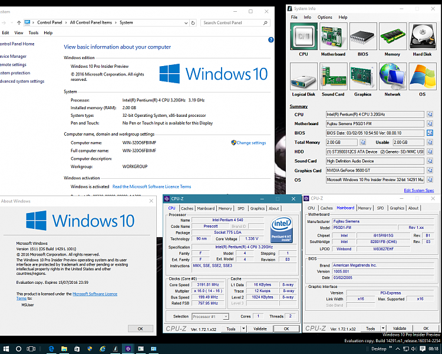The width and height of the screenshot is (442, 354).
Task: Open the Graphics card icon
Action: coord(363,77)
